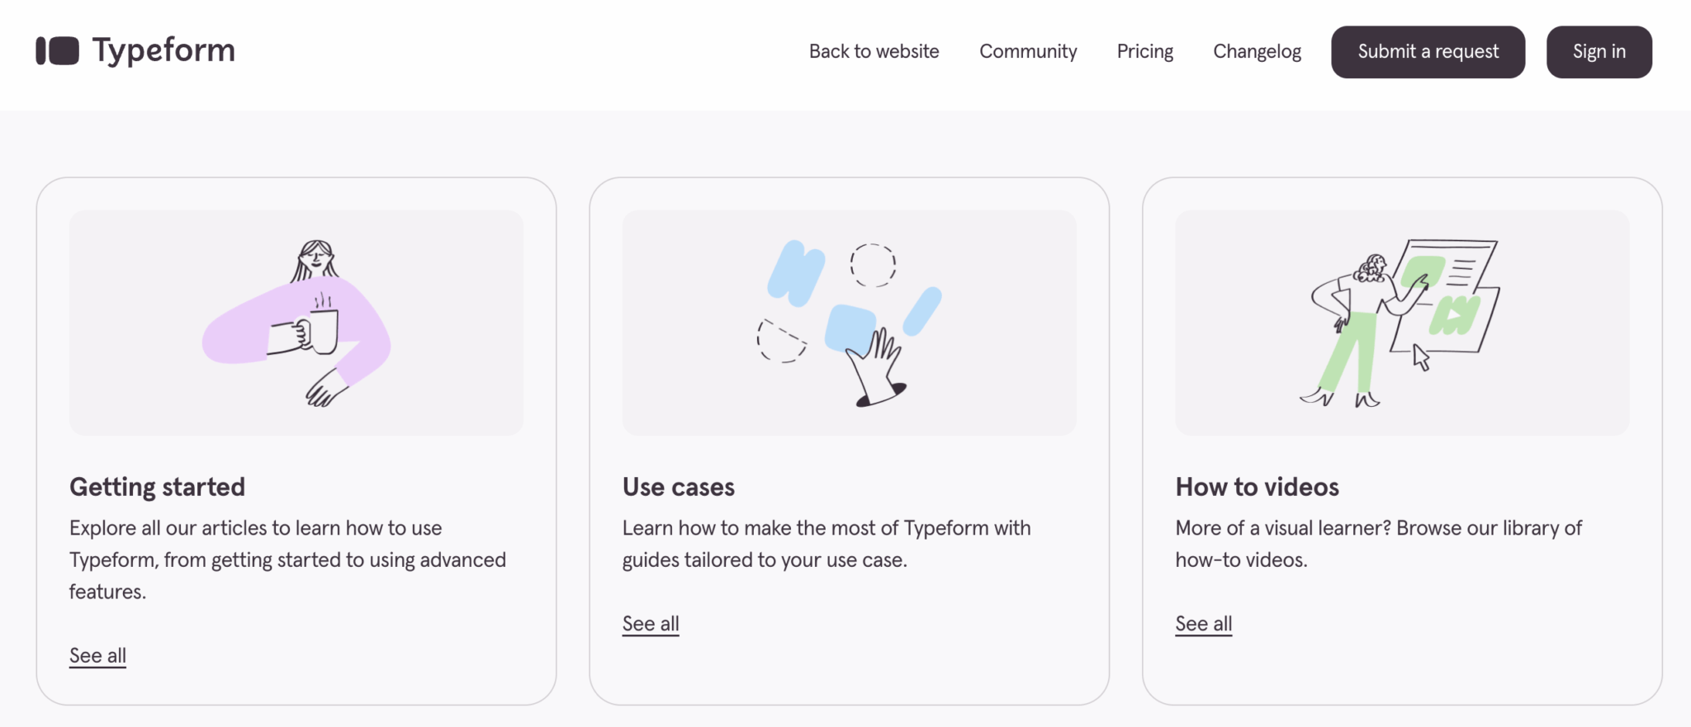Open See all under Getting started
Viewport: 1691px width, 727px height.
point(97,654)
